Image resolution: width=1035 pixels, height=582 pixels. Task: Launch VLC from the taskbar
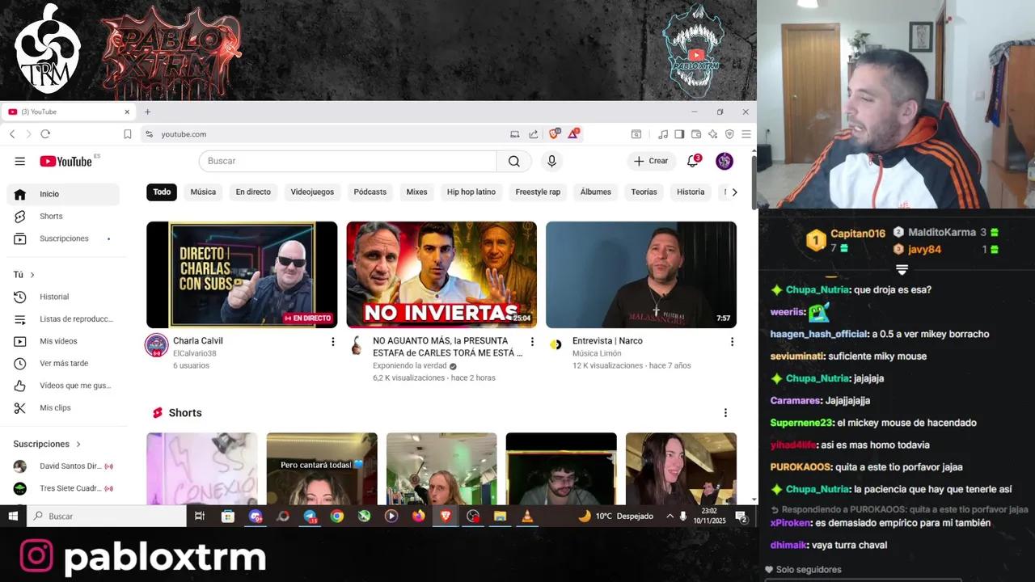coord(527,516)
